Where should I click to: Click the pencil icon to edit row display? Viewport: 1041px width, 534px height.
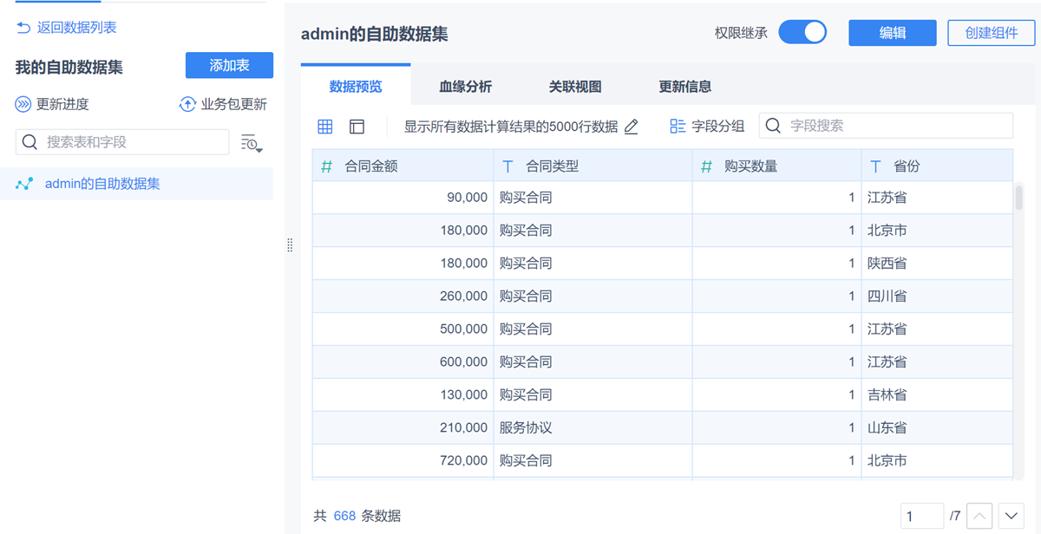pos(632,127)
